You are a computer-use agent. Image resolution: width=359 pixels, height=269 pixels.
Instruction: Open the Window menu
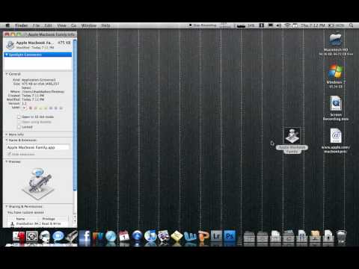click(x=89, y=25)
